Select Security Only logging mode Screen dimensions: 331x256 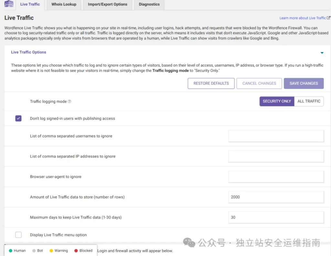click(277, 101)
